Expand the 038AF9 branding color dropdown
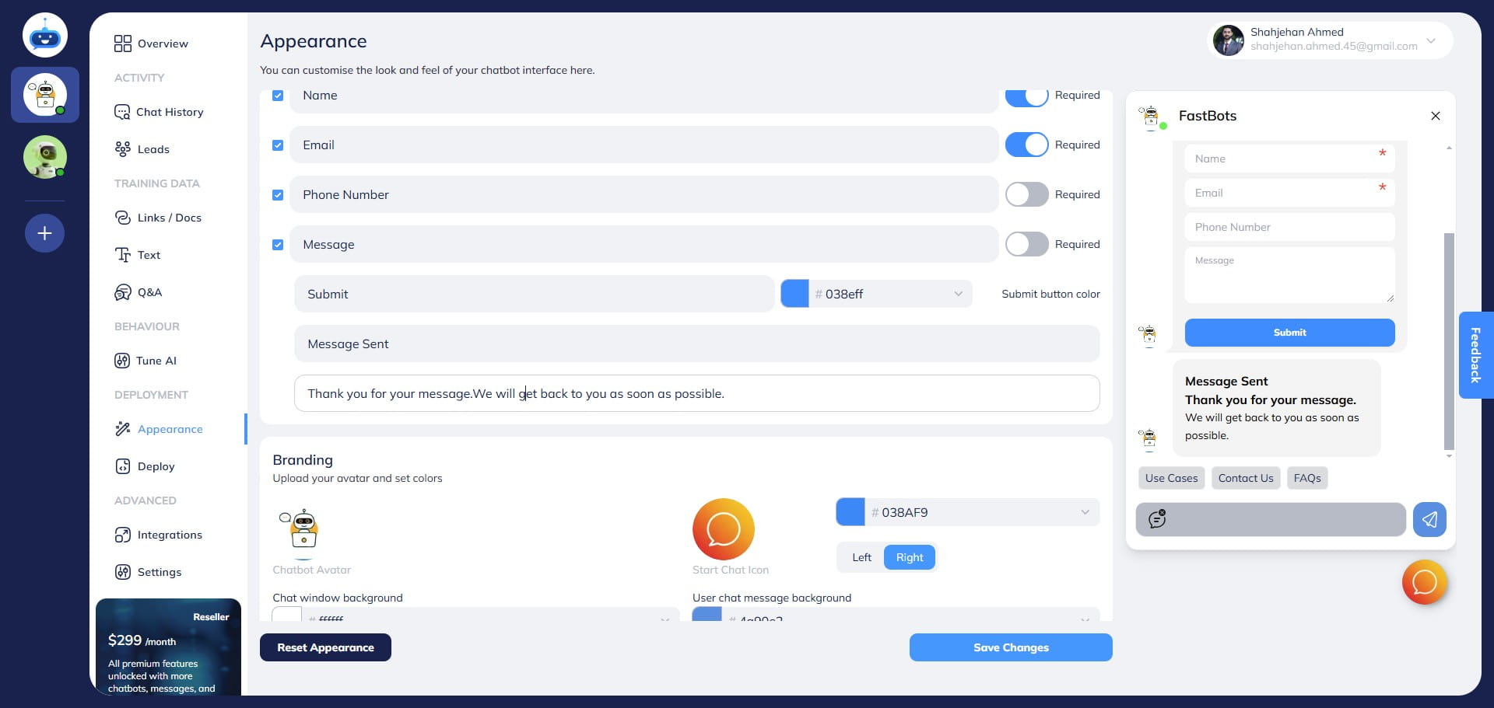 1085,512
